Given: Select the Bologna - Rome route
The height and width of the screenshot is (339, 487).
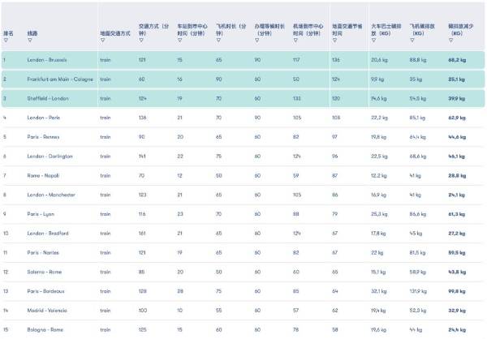Looking at the screenshot, I should pyautogui.click(x=45, y=330).
